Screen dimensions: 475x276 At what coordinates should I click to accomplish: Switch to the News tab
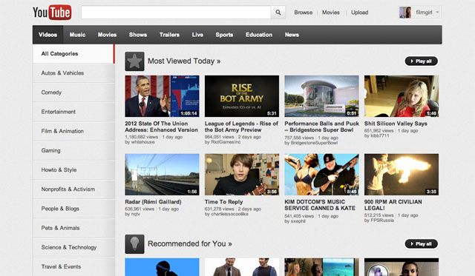(292, 35)
